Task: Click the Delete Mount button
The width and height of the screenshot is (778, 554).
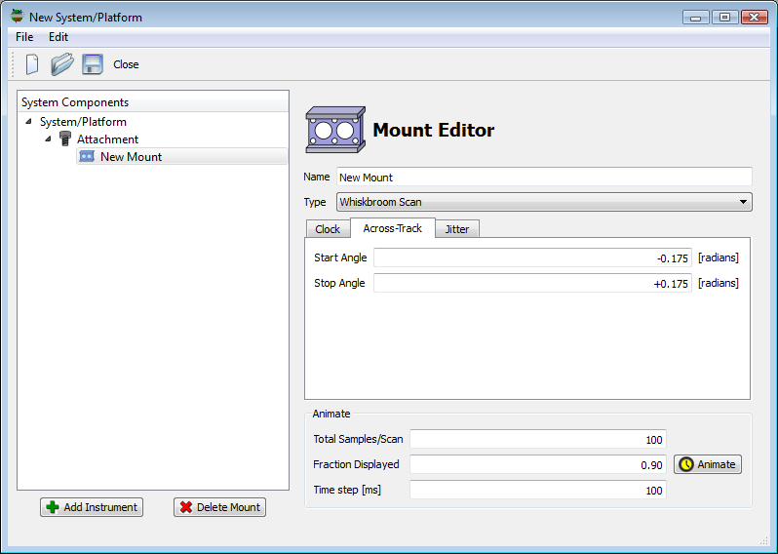Action: click(219, 507)
